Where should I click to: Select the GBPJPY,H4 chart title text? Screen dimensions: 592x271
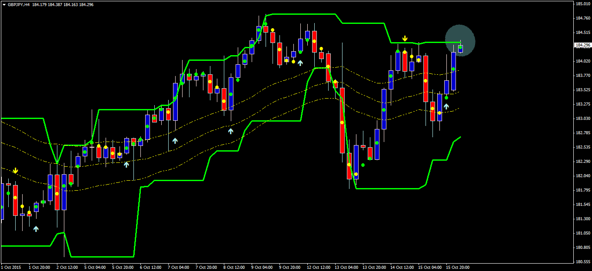[18, 4]
